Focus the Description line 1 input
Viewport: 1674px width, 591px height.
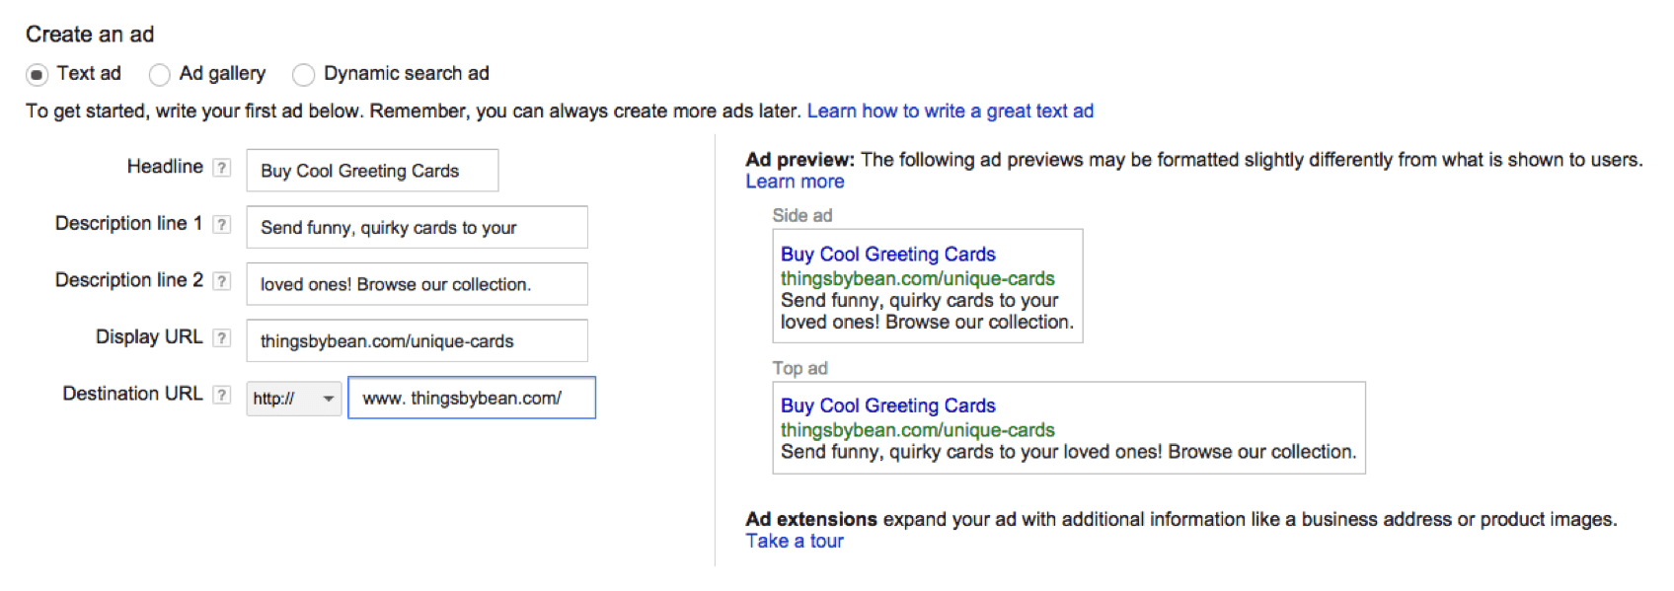417,228
